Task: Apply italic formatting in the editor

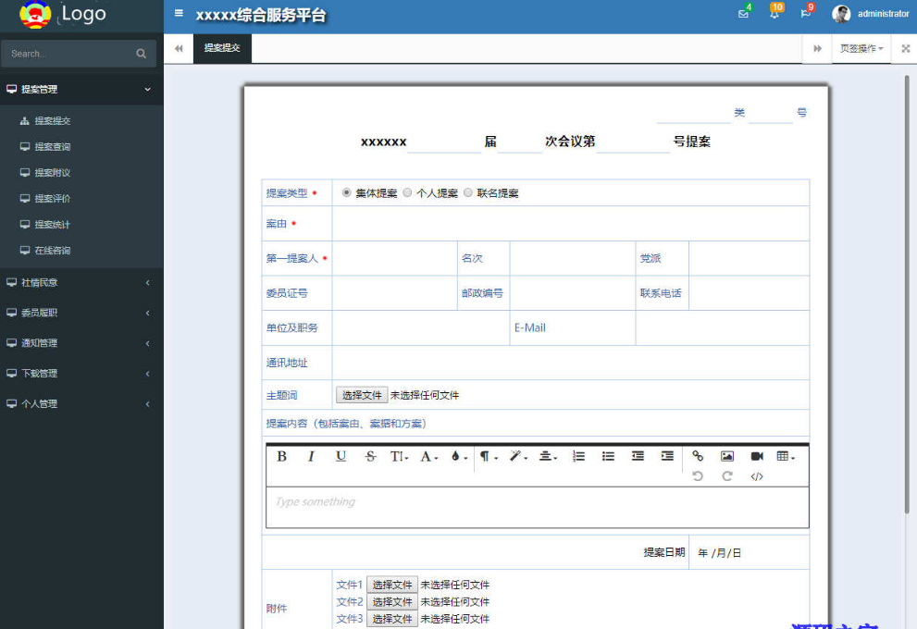Action: click(x=311, y=456)
